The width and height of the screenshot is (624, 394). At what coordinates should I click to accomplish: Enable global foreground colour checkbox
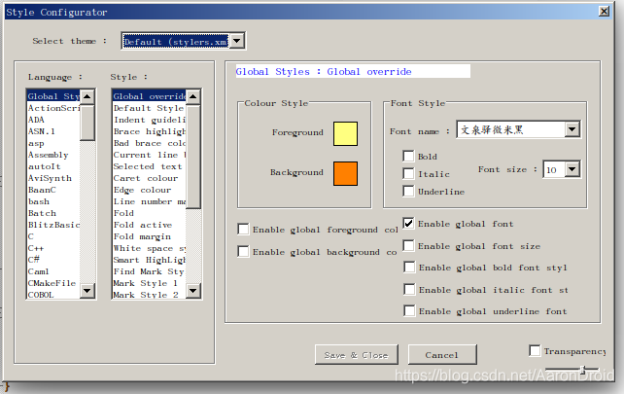click(x=243, y=229)
